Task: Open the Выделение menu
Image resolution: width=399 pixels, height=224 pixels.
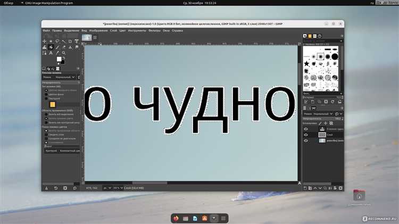Action: click(71, 30)
